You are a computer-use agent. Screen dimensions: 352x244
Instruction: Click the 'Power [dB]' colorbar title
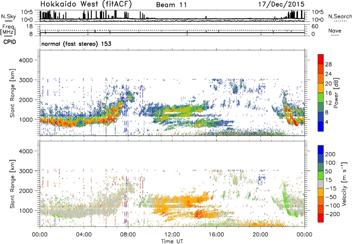pos(336,93)
